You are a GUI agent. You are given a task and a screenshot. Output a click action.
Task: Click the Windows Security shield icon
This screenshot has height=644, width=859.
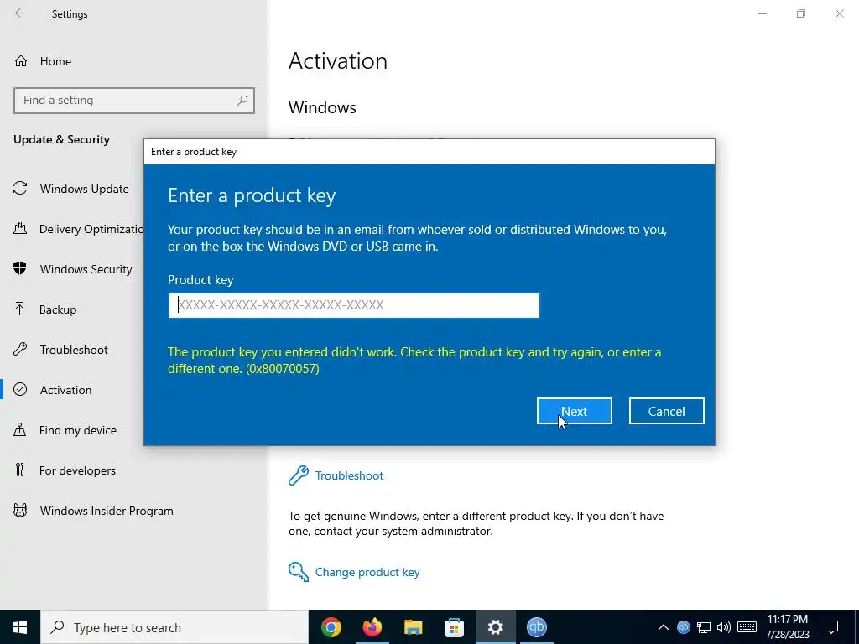(x=20, y=268)
